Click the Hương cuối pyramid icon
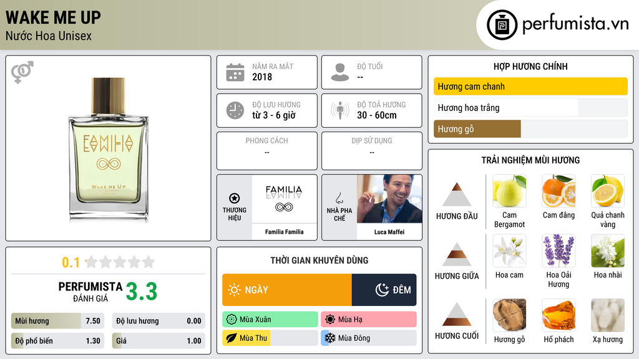The width and height of the screenshot is (639, 359). coord(457,314)
